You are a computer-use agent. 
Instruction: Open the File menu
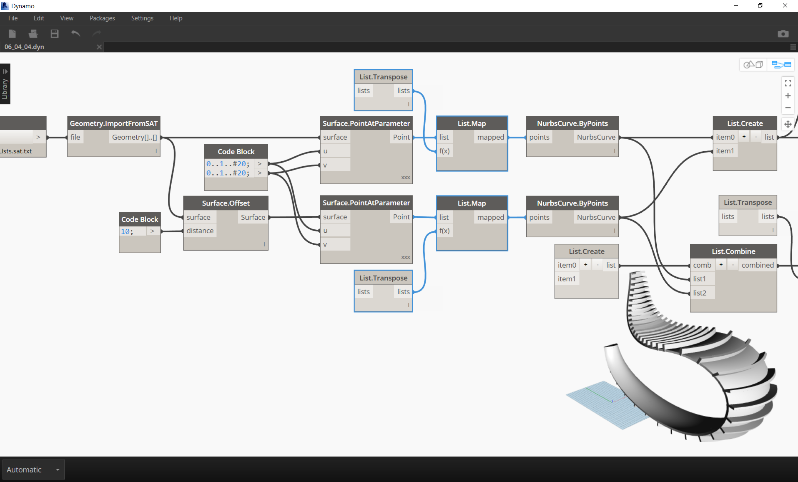pyautogui.click(x=13, y=18)
